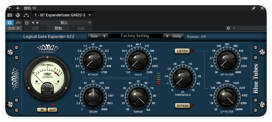Add a new insert with plus icon
272x122 pixels.
pos(18,8)
